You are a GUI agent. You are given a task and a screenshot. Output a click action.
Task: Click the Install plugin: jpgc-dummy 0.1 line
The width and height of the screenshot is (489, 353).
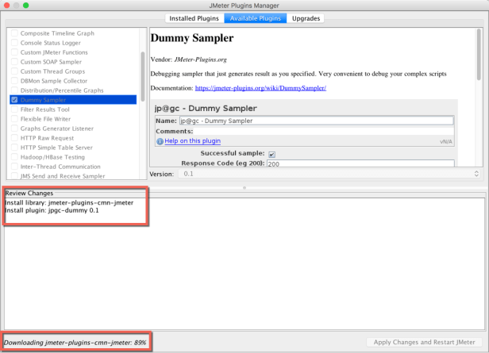coord(52,211)
